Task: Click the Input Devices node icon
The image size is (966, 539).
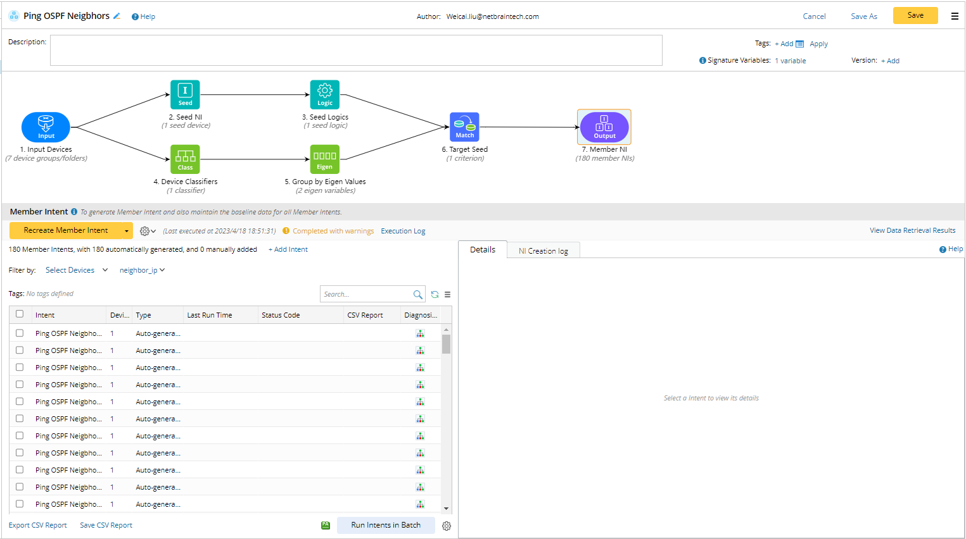Action: tap(46, 127)
